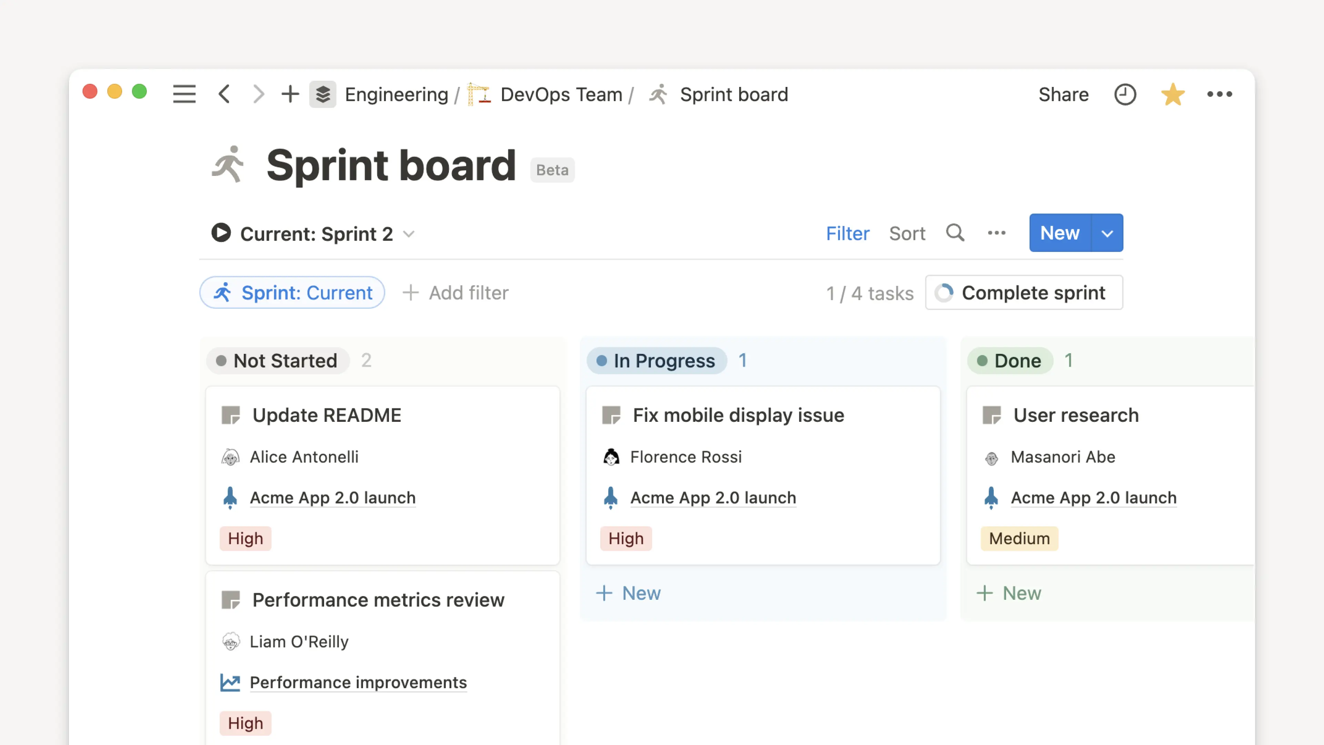
Task: Click Add filter
Action: coord(455,292)
